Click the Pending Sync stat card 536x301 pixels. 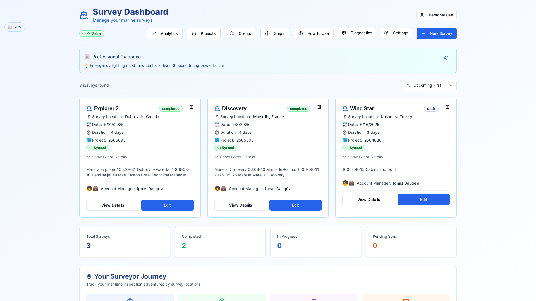click(411, 242)
